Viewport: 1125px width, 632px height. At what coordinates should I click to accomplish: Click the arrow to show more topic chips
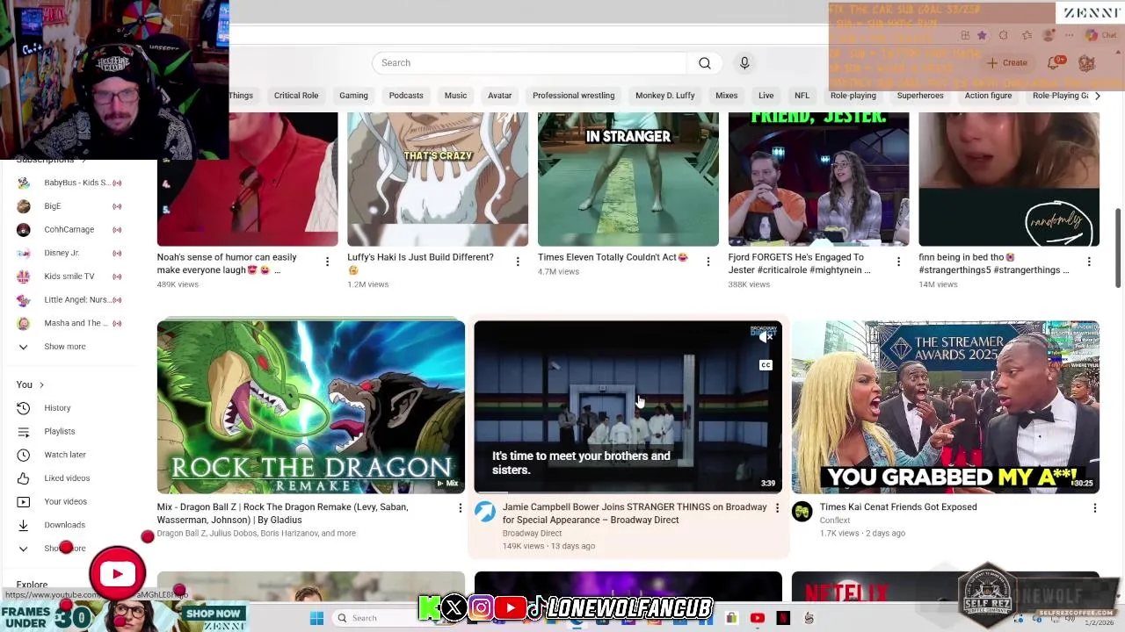[x=1097, y=96]
